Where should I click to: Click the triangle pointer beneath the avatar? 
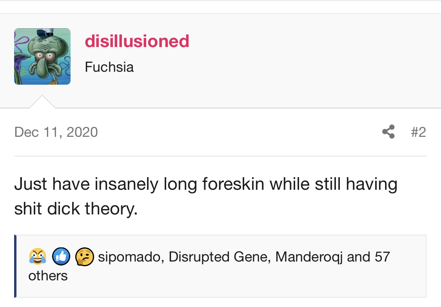42,102
